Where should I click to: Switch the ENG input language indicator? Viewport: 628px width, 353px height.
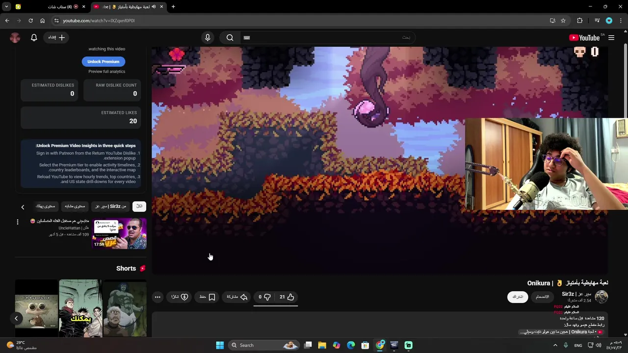[578, 345]
